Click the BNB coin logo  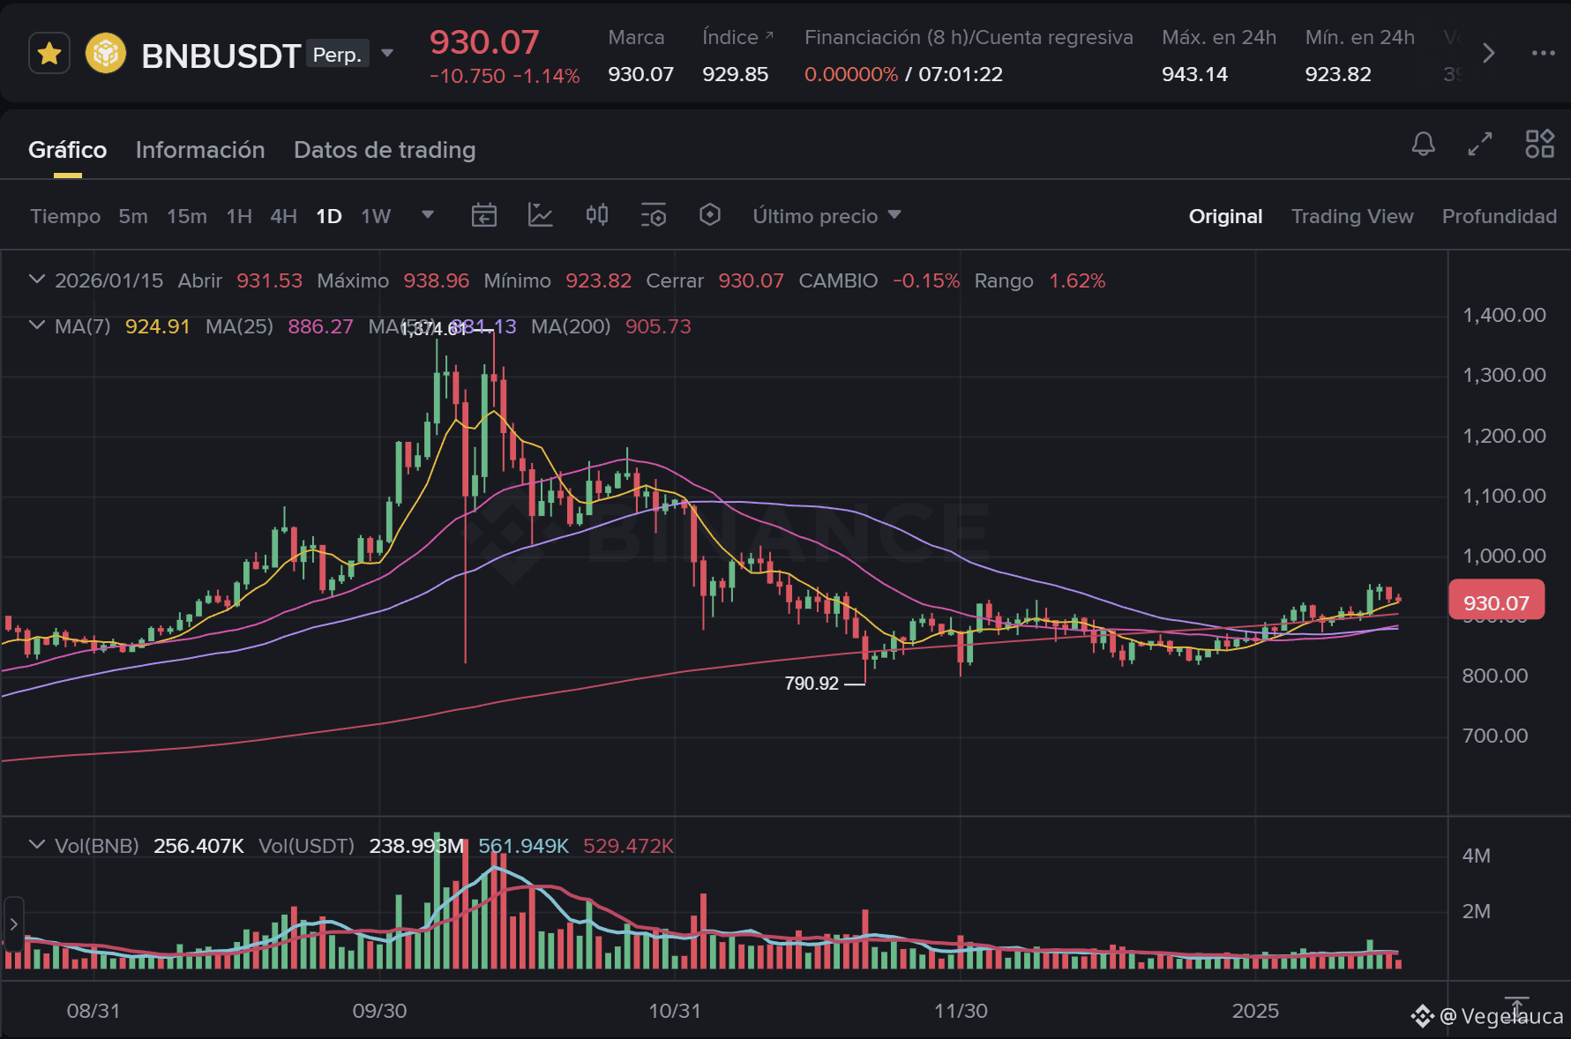pos(106,54)
